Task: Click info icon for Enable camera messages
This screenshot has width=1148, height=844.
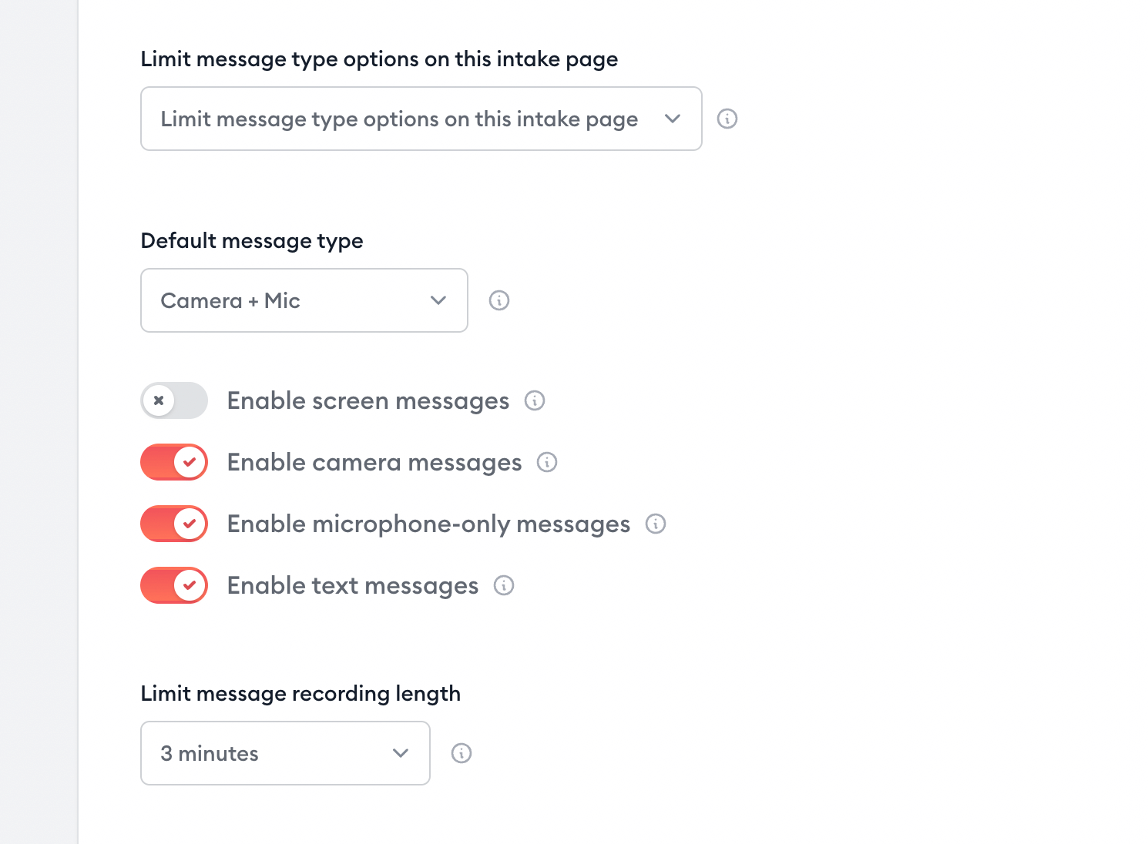Action: pyautogui.click(x=547, y=462)
